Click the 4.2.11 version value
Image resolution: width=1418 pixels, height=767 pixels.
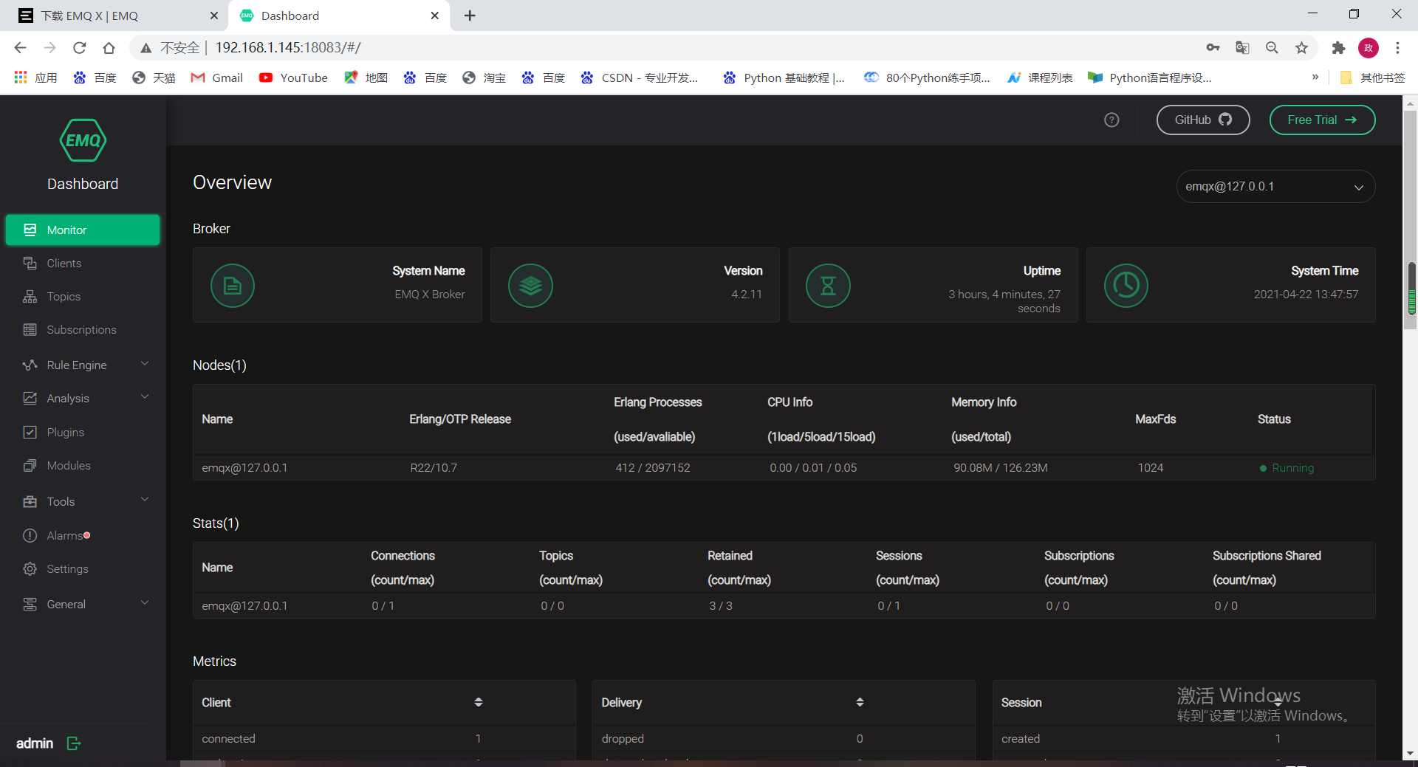pyautogui.click(x=747, y=295)
